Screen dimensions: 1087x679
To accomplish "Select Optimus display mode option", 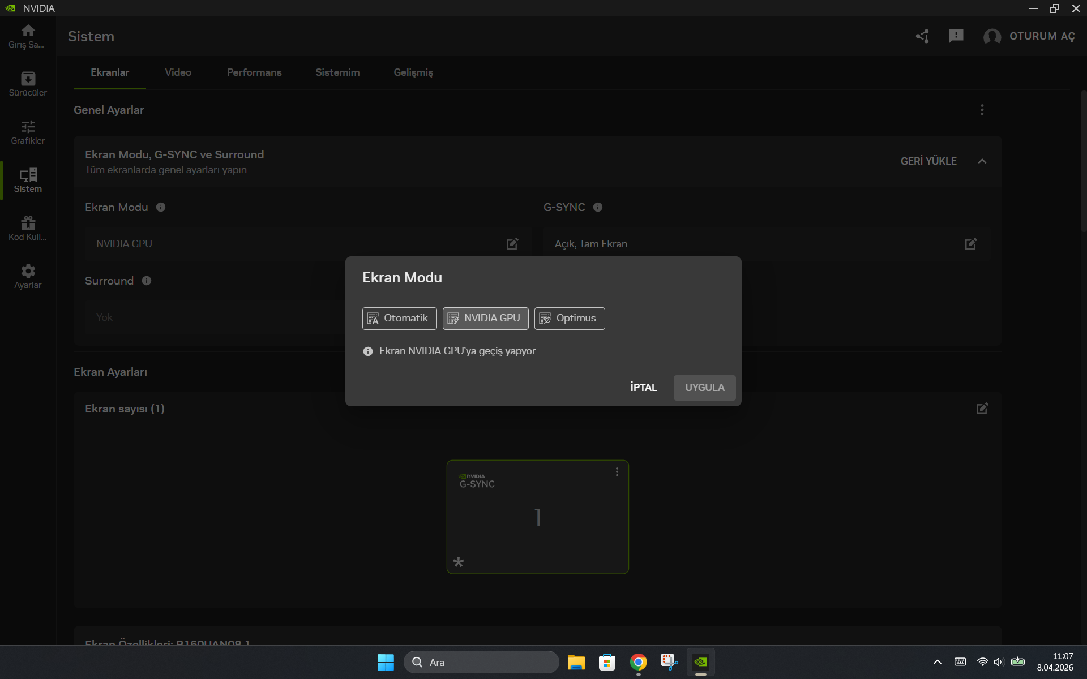I will (570, 319).
